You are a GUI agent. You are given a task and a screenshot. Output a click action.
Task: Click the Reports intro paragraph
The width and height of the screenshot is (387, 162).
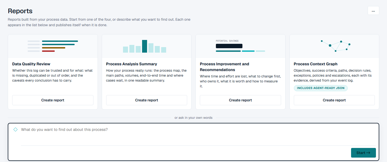pyautogui.click(x=99, y=22)
